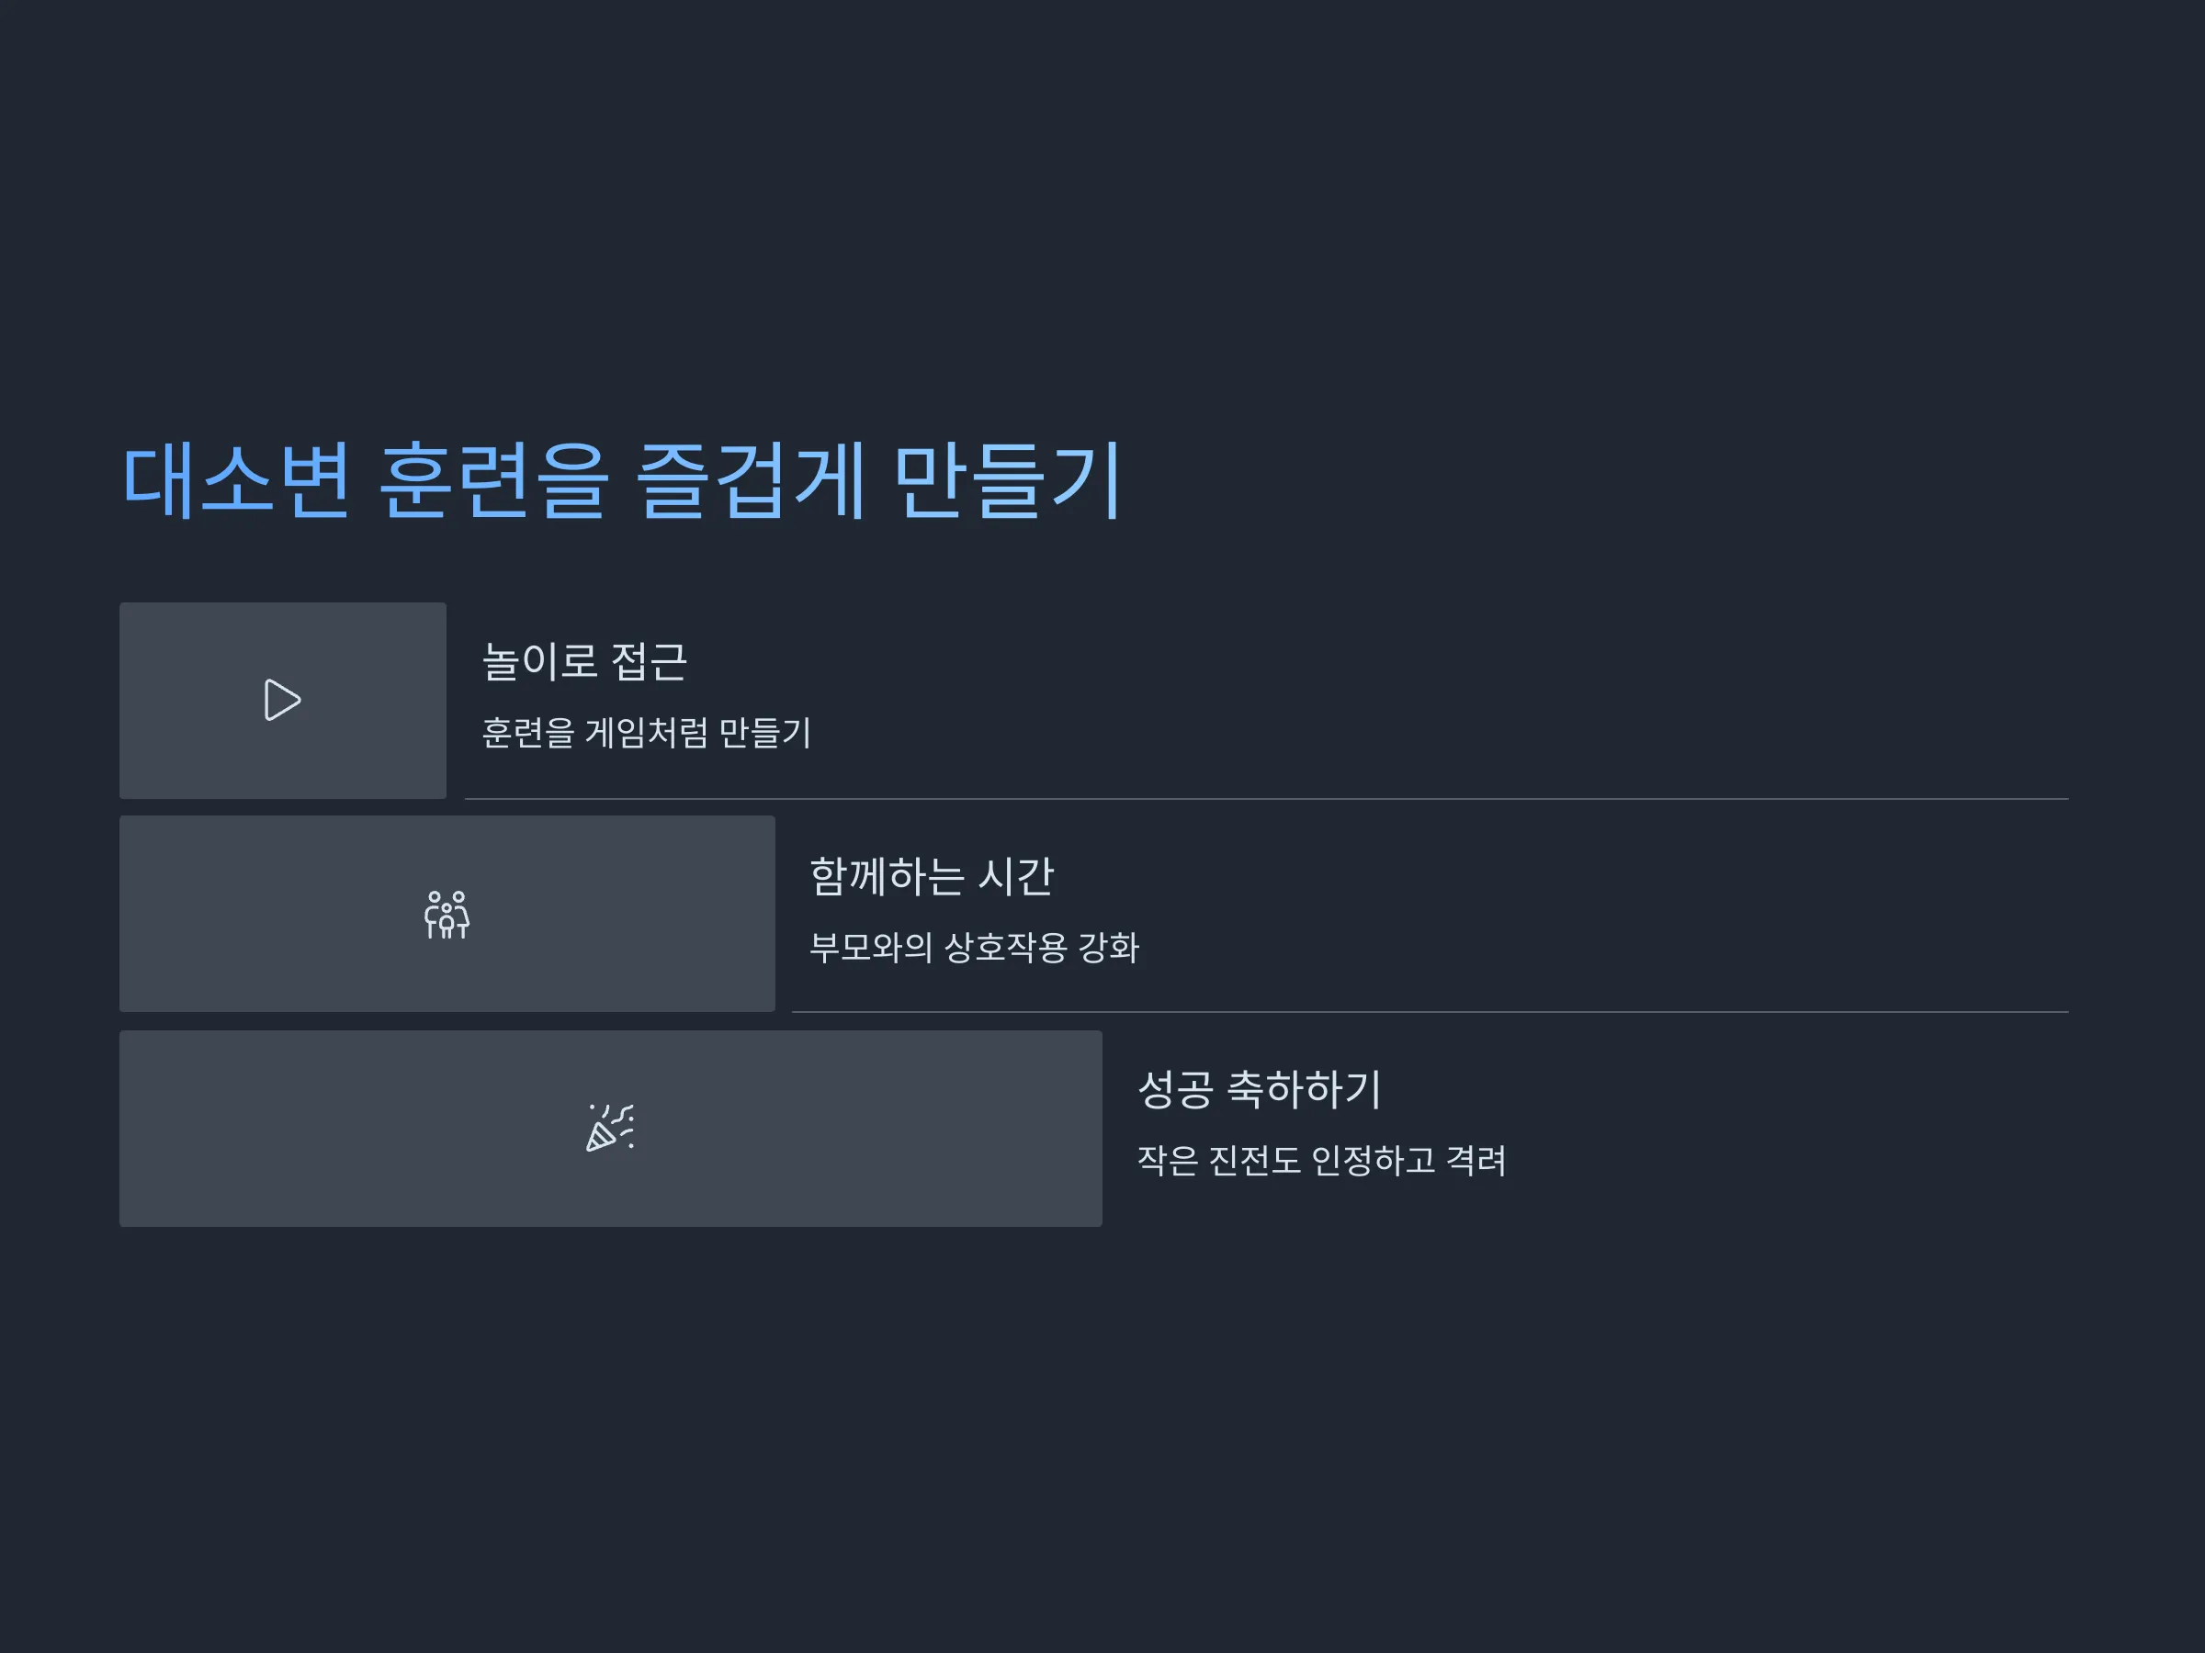Click the heading 놀이로 접근

[585, 661]
